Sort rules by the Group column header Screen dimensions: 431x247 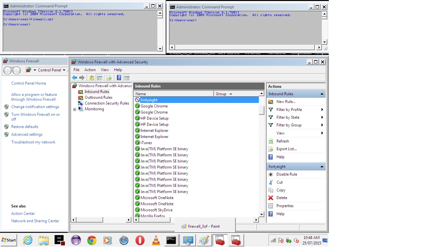236,94
